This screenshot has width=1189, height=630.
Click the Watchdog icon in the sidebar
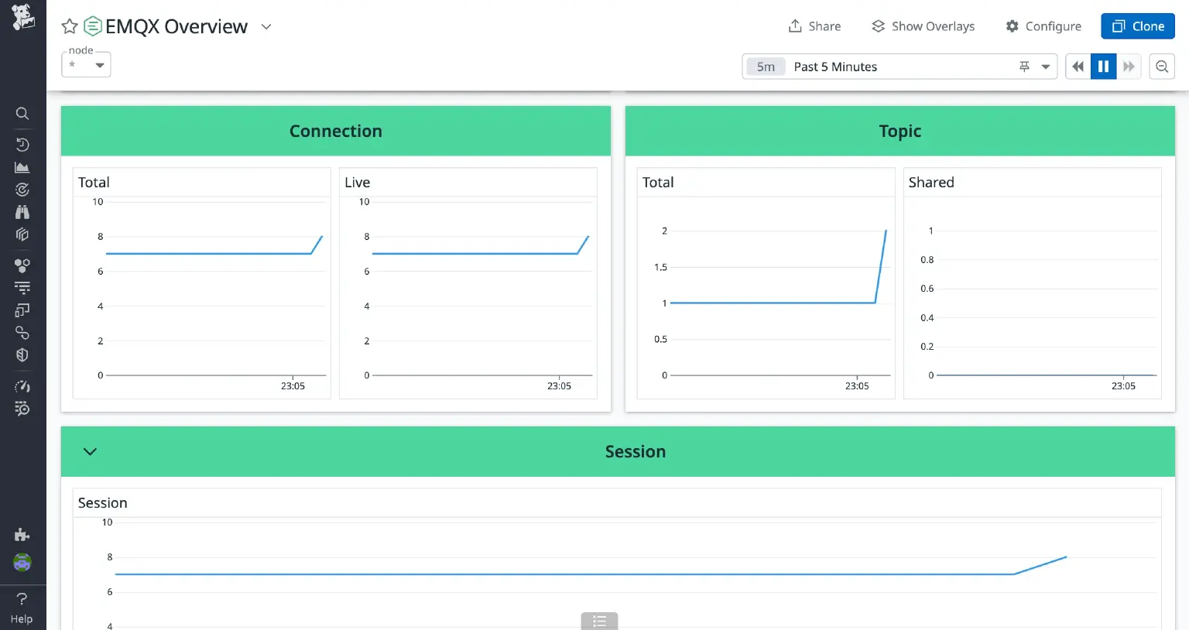tap(22, 189)
